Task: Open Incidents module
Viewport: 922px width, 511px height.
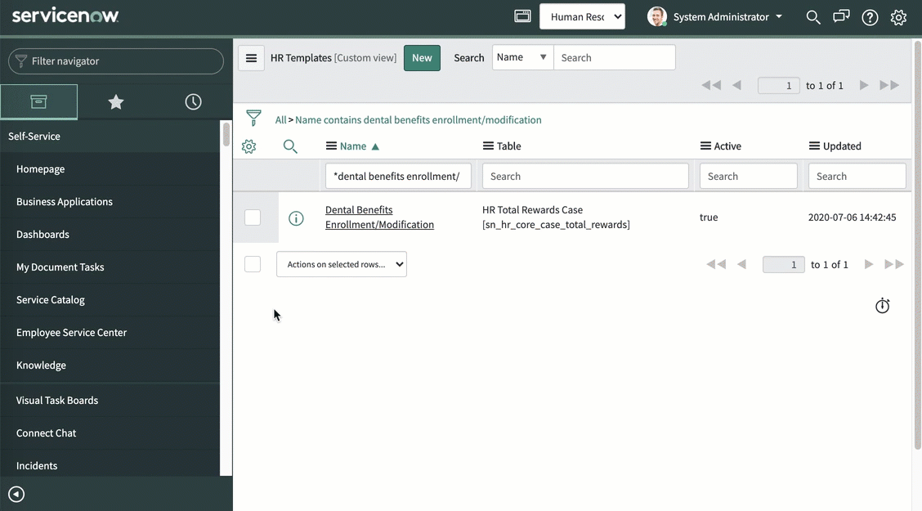Action: pyautogui.click(x=37, y=466)
